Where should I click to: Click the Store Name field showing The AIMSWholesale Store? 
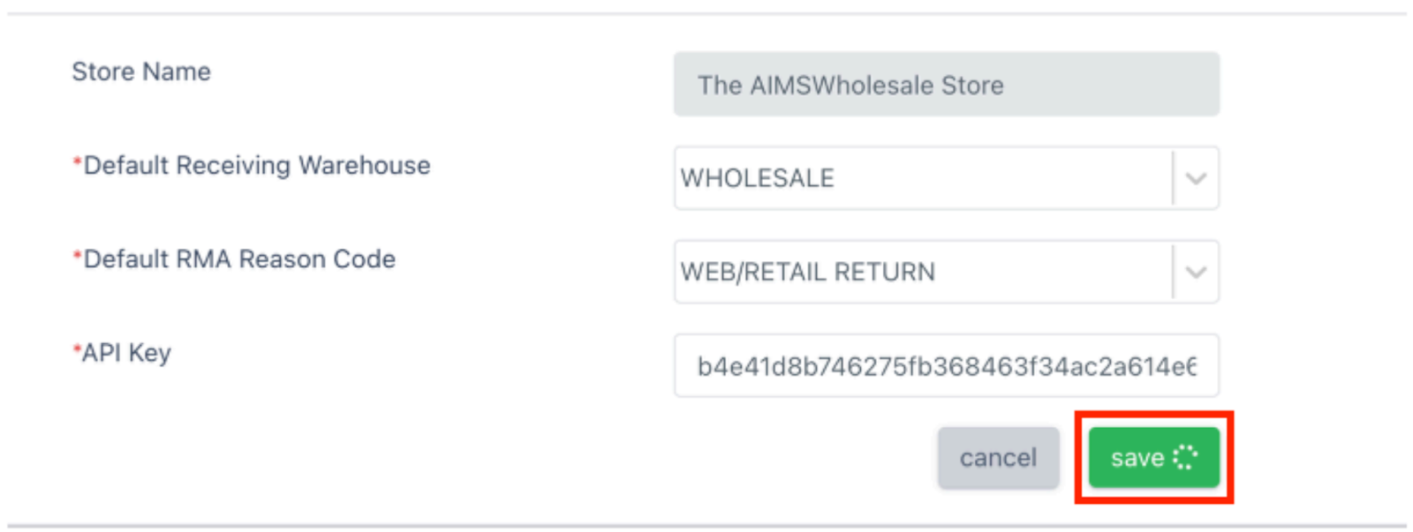[945, 85]
